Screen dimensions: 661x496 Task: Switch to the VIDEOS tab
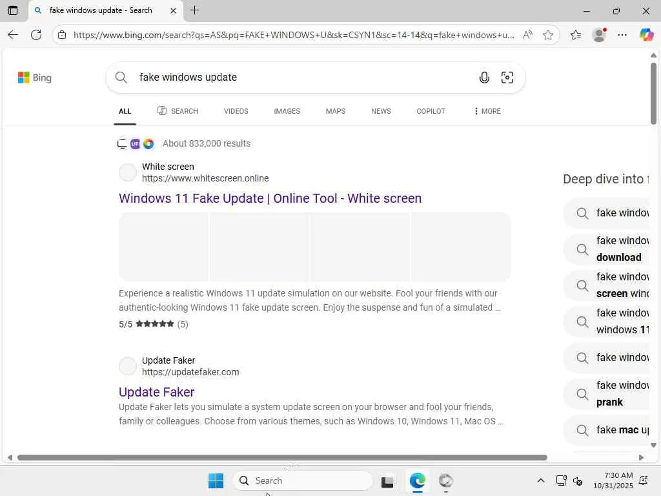point(236,111)
